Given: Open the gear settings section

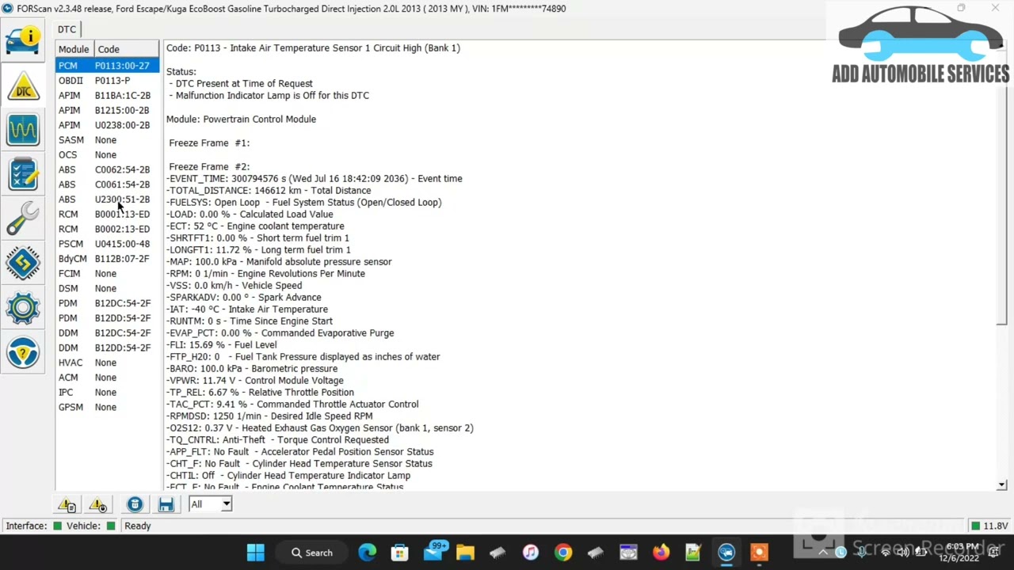Looking at the screenshot, I should pos(23,307).
